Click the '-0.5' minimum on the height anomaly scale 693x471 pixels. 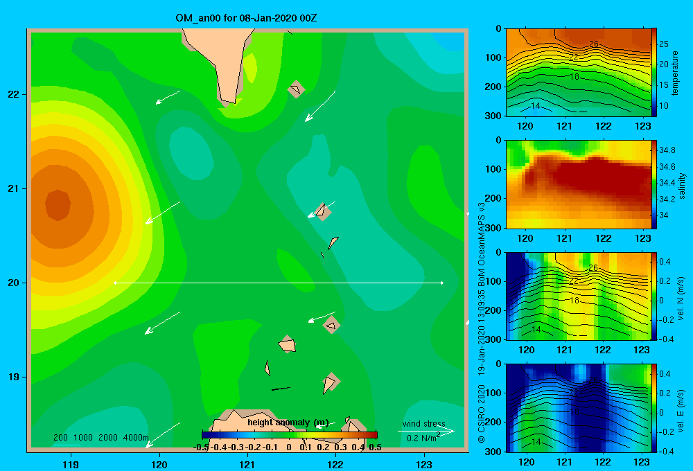click(x=201, y=447)
